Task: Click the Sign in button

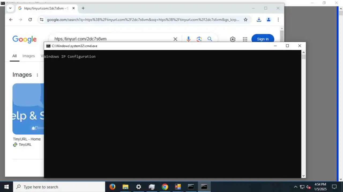Action: [263, 39]
